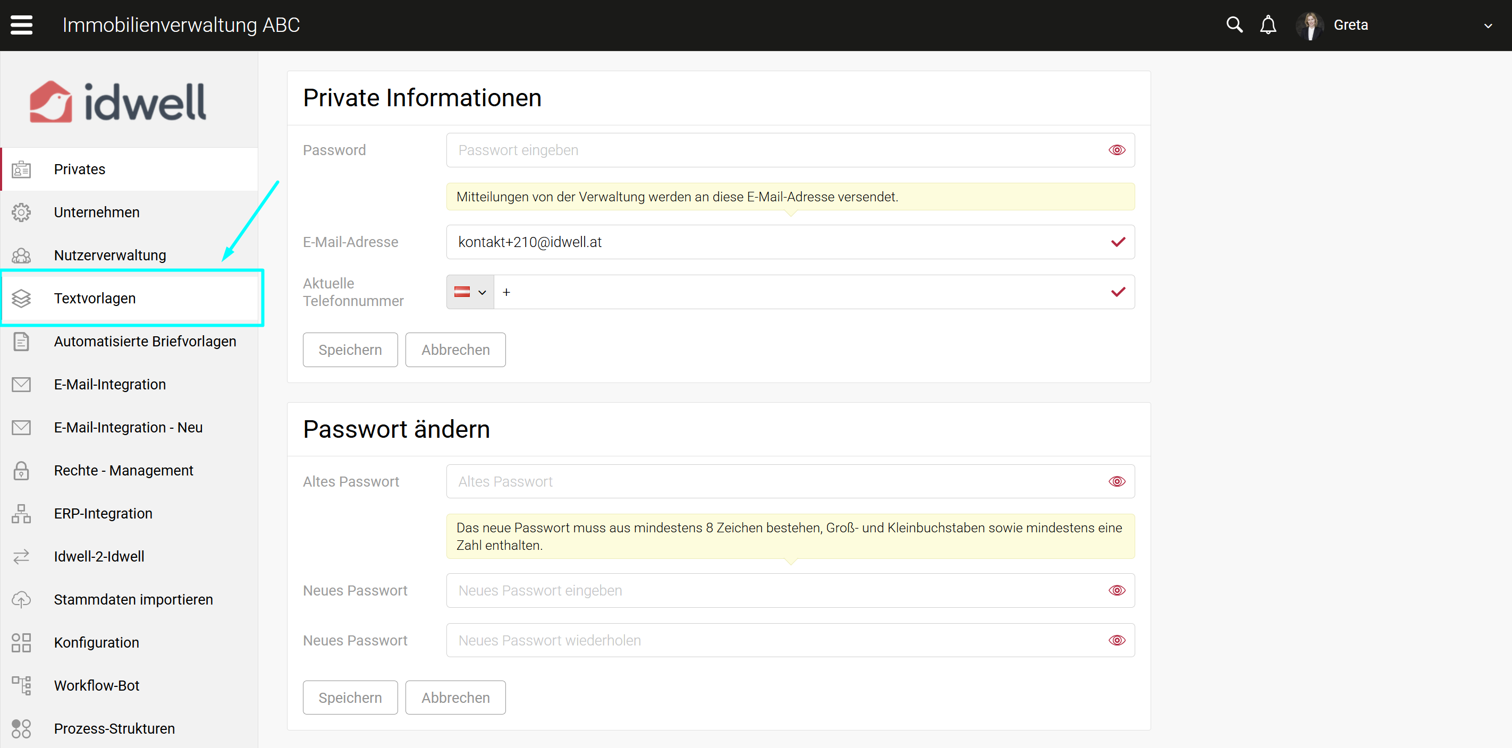Go to Prozess-Strukturen
The width and height of the screenshot is (1512, 748).
click(x=130, y=728)
